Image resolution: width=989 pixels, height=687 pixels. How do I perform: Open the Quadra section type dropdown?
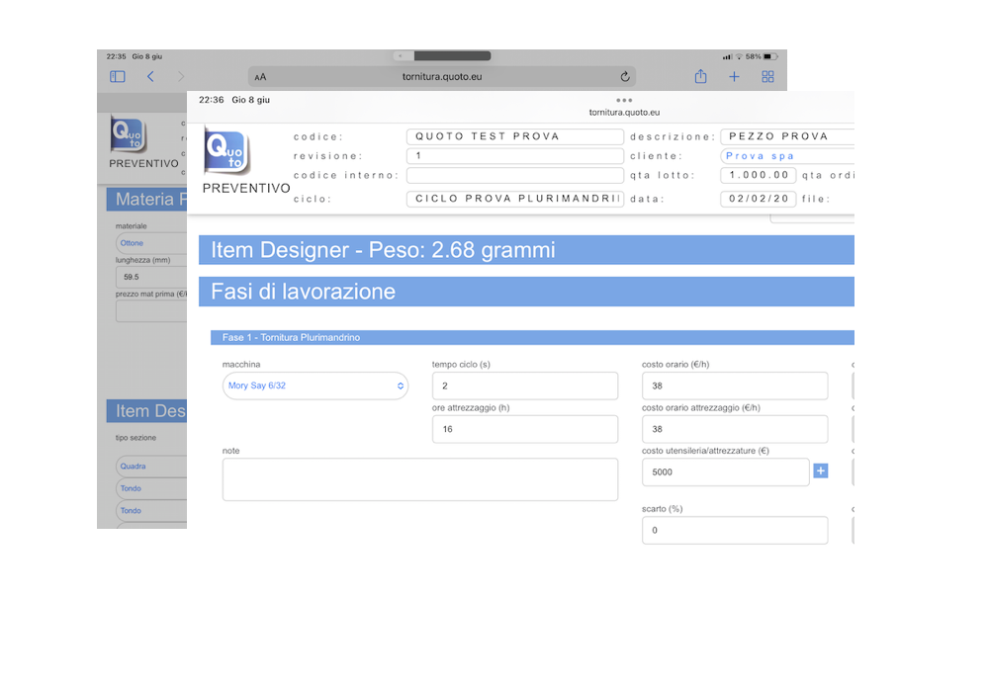pos(151,467)
